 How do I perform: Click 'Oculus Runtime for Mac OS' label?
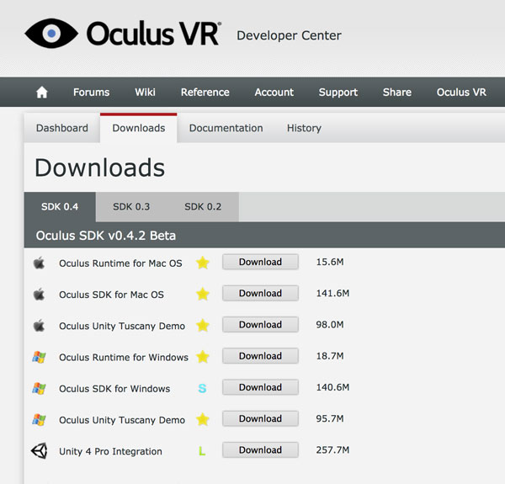[x=120, y=263]
